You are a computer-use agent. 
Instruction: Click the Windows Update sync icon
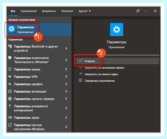tap(10, 125)
